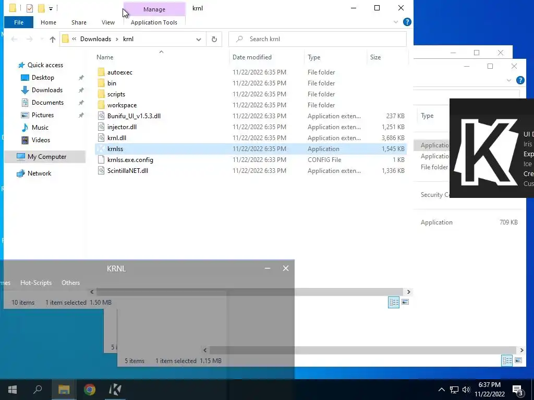Click the properties checkmark icon in title bar
This screenshot has width=534, height=400.
pos(30,8)
